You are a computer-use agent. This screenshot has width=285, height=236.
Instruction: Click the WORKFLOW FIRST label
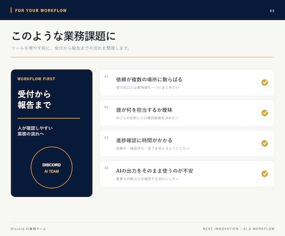[36, 79]
